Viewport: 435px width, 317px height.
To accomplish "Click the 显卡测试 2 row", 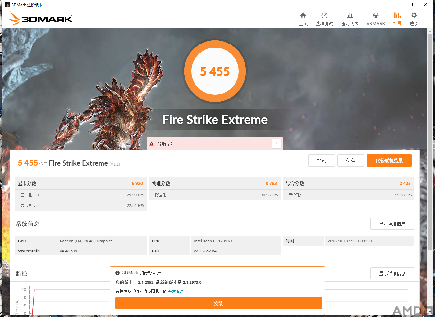I will tap(81, 205).
